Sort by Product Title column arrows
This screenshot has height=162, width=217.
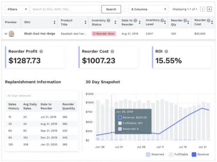pos(85,22)
